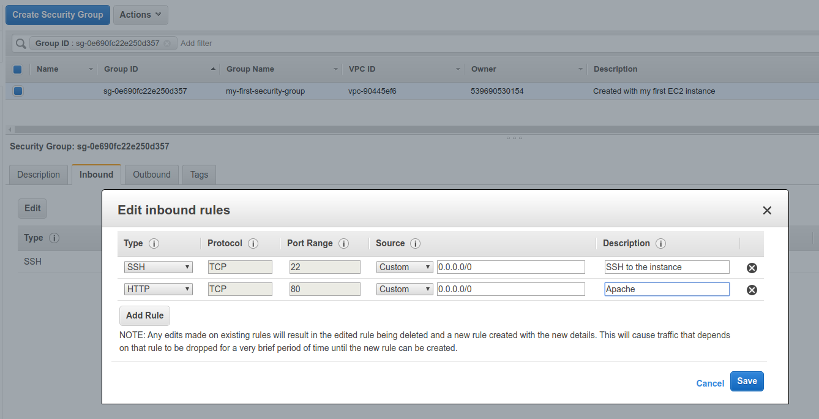Close the Edit inbound rules dialog
This screenshot has height=419, width=819.
(x=767, y=210)
